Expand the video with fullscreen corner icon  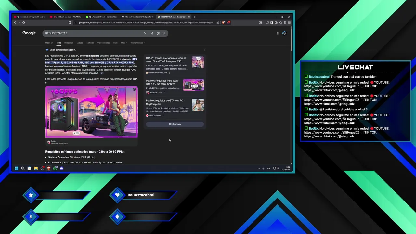click(x=134, y=89)
